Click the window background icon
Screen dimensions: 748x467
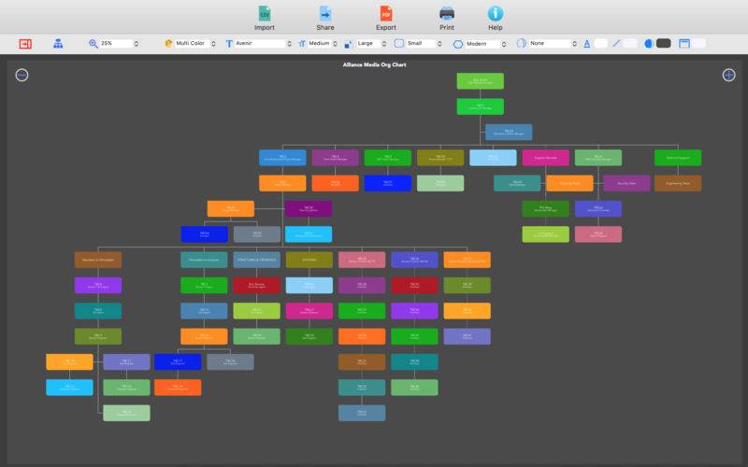(x=684, y=44)
